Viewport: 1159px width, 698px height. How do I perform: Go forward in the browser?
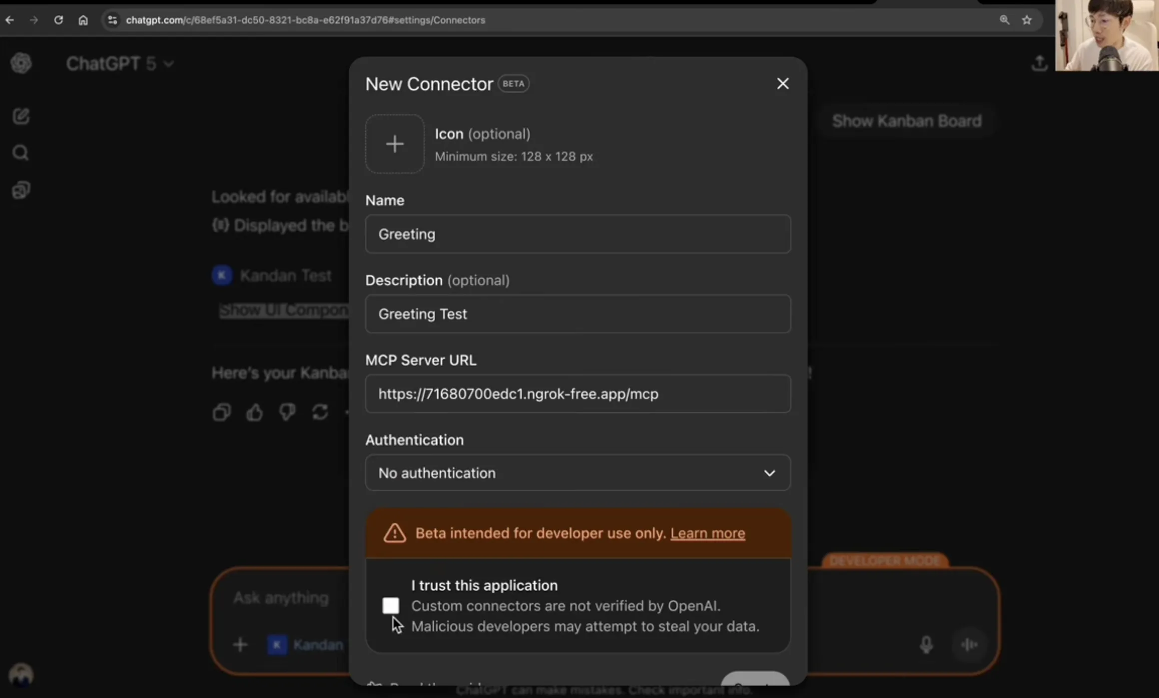coord(33,20)
